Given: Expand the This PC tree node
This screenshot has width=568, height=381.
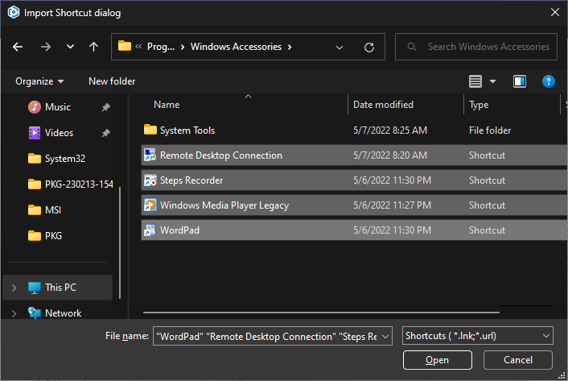Looking at the screenshot, I should click(14, 288).
